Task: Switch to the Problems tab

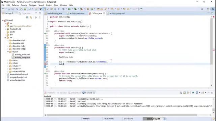Action: 50,93
